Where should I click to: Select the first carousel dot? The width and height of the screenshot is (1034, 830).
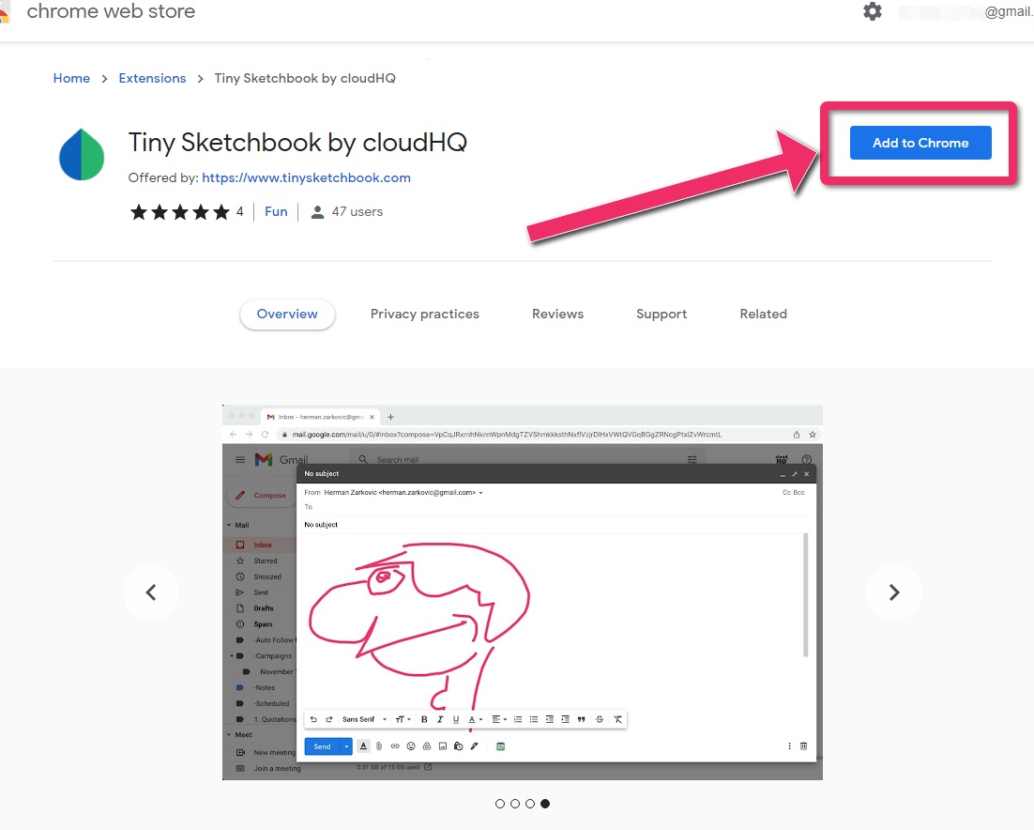[x=500, y=804]
